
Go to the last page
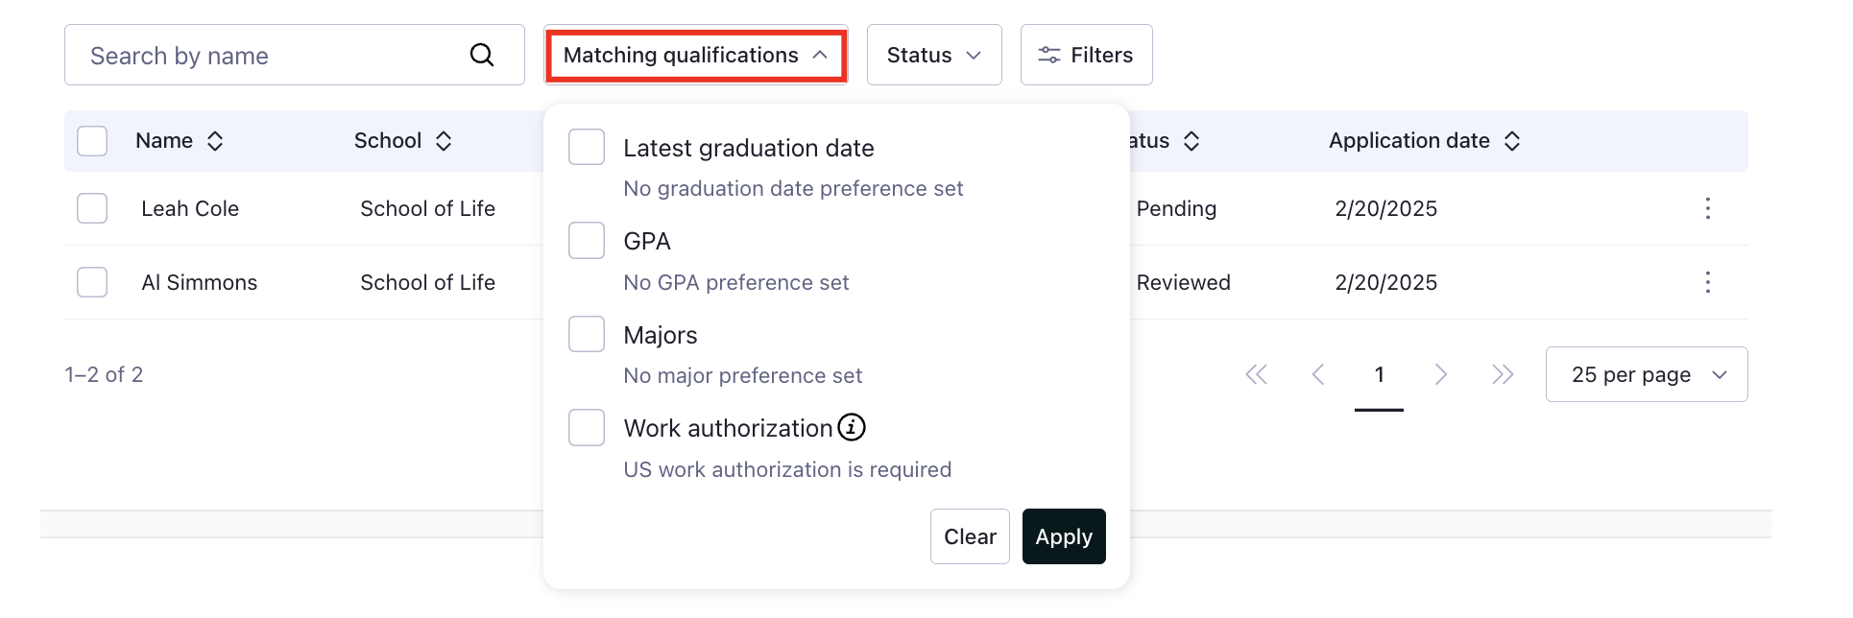point(1503,374)
